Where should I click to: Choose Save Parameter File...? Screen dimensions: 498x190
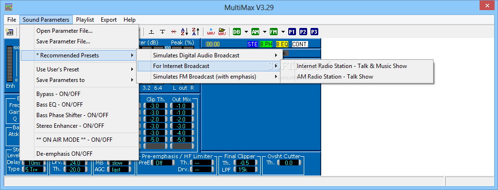pyautogui.click(x=79, y=41)
